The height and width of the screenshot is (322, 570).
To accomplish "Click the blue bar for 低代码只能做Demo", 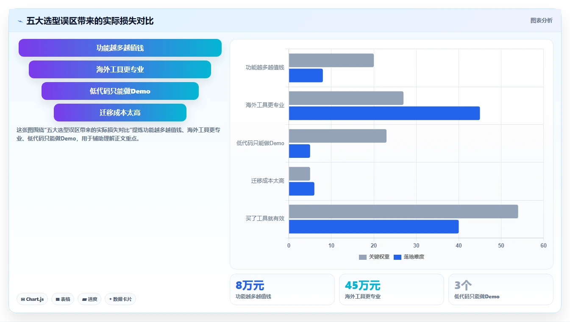I will tap(300, 151).
